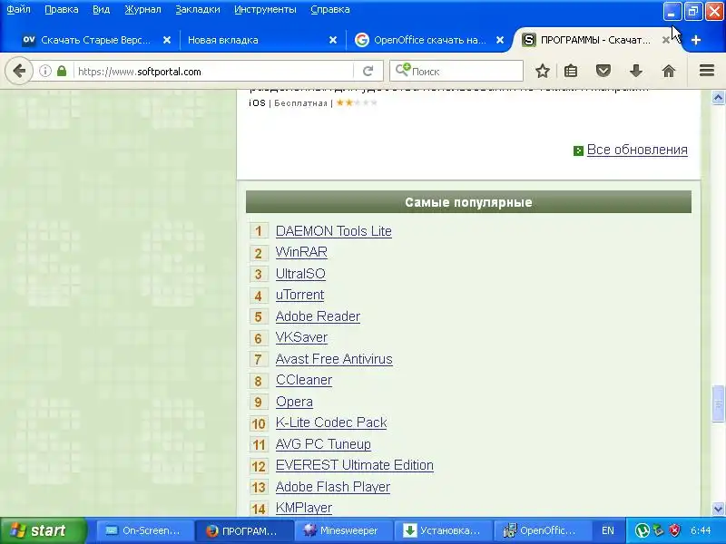Close the 'Скачать Старые Верс...' tab

(x=167, y=40)
